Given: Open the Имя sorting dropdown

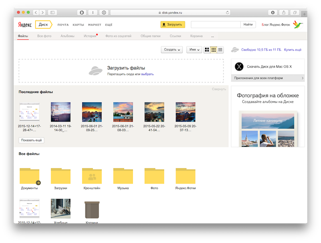Looking at the screenshot, I should click(x=193, y=49).
